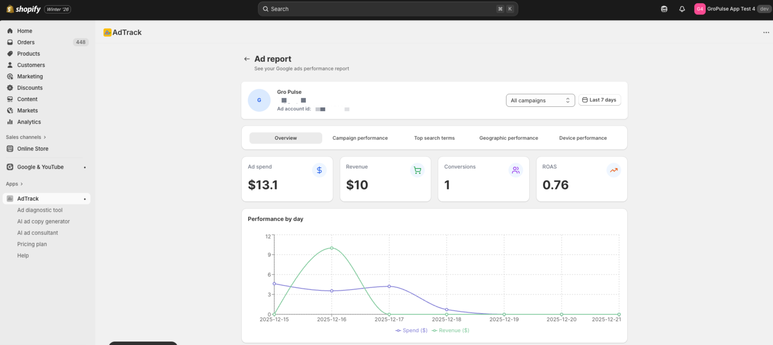
Task: Switch to Device performance tab
Action: pos(583,138)
